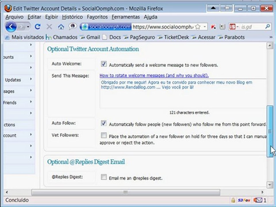276x207 pixels.
Task: Go to the home page icon
Action: tap(61, 27)
